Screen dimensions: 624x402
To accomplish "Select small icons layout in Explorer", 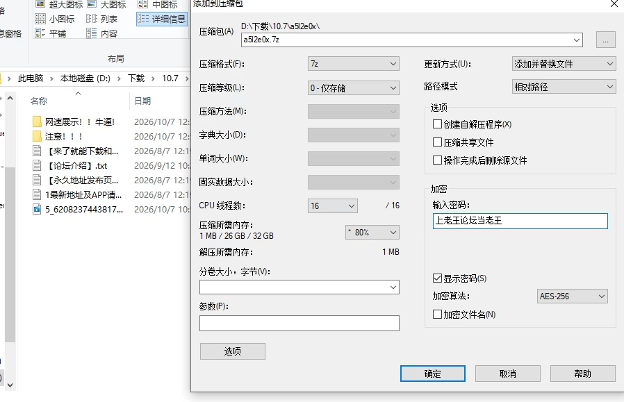I will pos(55,19).
